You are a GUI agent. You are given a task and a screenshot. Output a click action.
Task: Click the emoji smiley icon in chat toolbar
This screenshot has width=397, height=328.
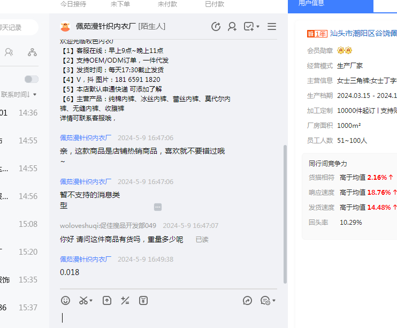(x=66, y=300)
